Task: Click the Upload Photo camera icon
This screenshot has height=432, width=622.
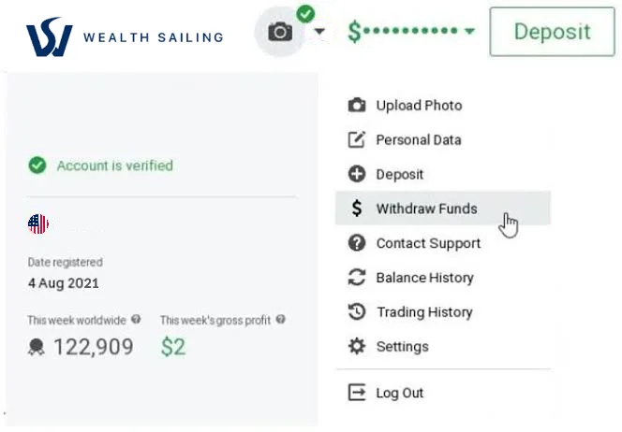Action: coord(356,106)
